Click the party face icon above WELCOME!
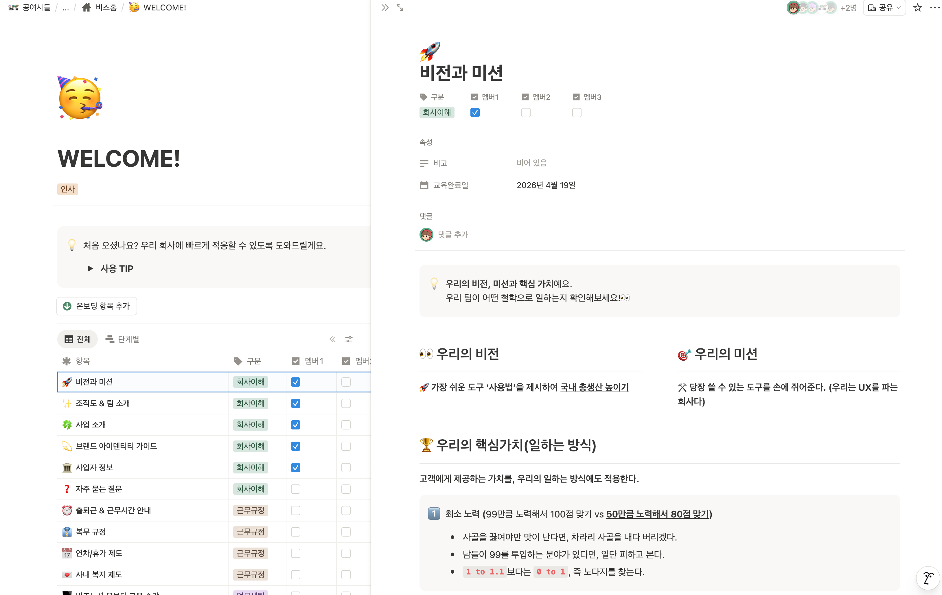The image size is (942, 595). 80,98
